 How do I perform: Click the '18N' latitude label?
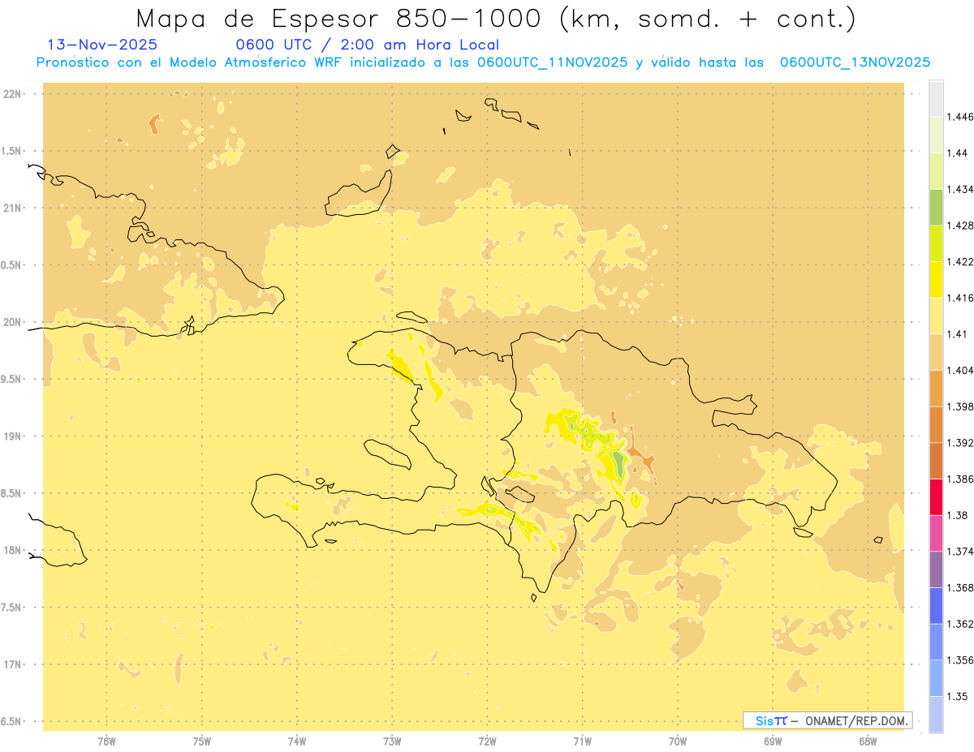pos(12,550)
